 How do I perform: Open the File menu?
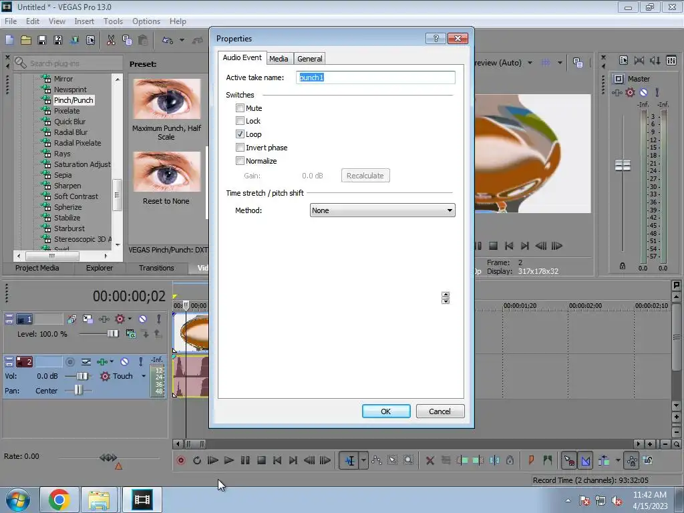(11, 21)
